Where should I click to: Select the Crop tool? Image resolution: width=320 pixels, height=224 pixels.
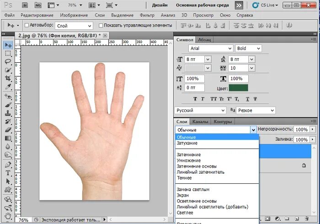point(8,78)
